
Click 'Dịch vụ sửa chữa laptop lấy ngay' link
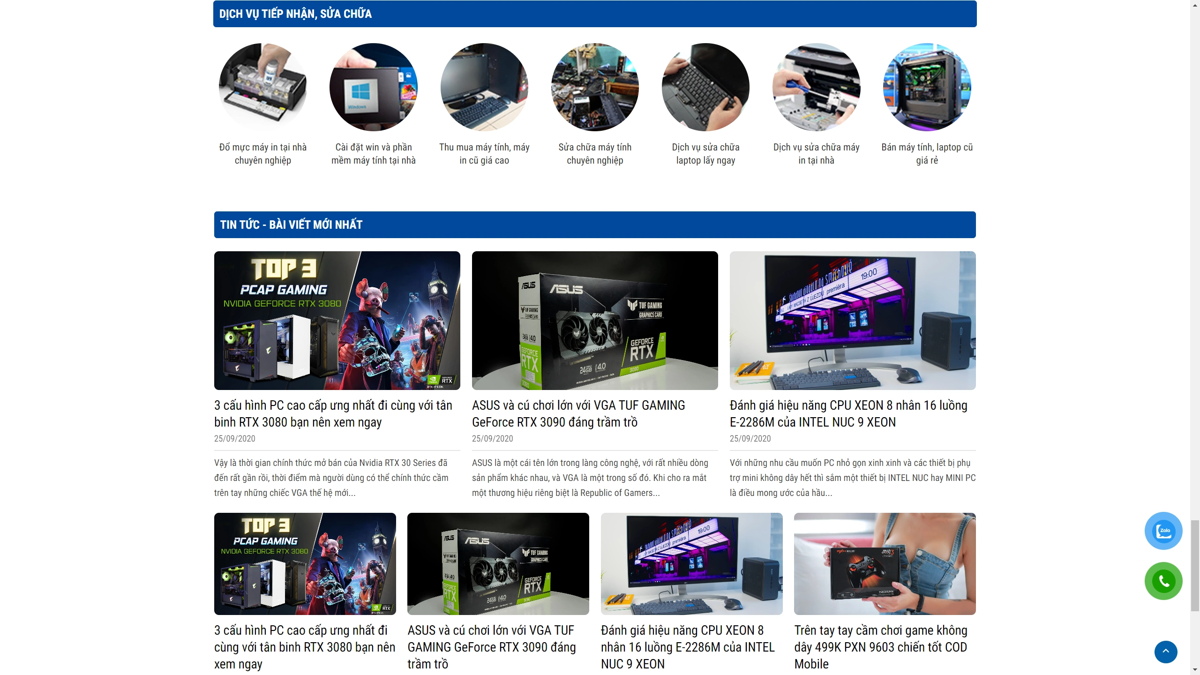coord(705,154)
